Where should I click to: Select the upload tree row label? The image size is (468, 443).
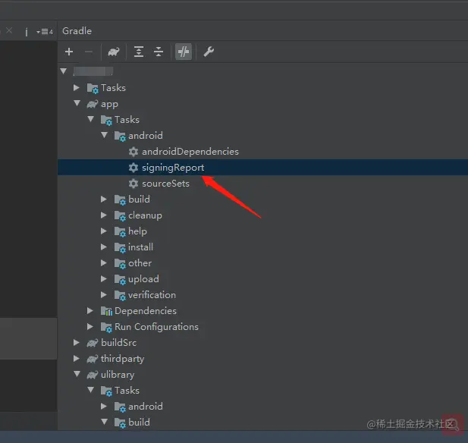pos(143,279)
